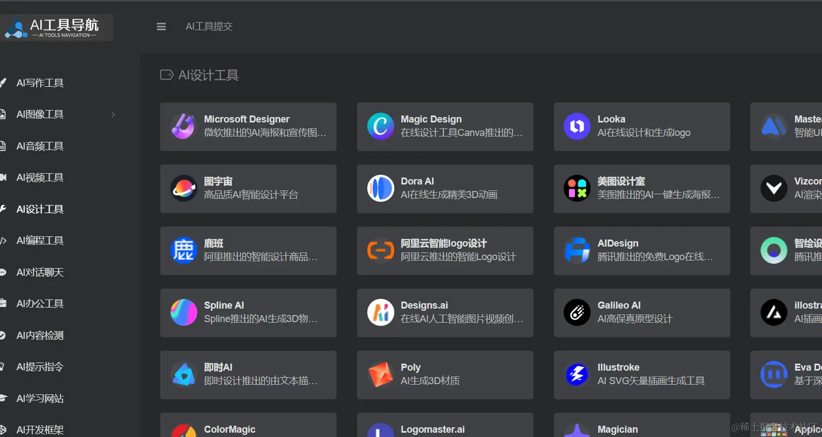Click the 图宇宙 planet logo icon
The width and height of the screenshot is (822, 437).
pyautogui.click(x=183, y=188)
